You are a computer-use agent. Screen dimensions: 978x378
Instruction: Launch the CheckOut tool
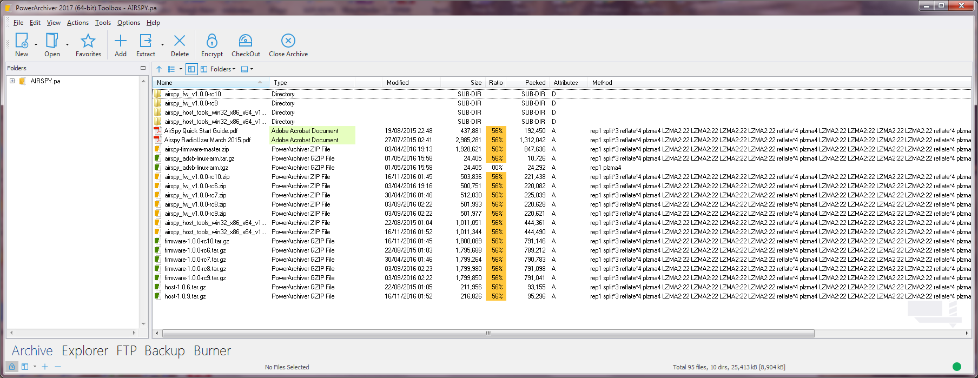coord(246,41)
